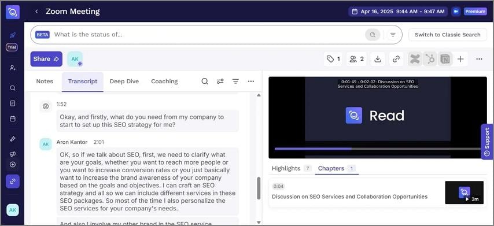Screen dimensions: 494x226
Task: Download the meeting report
Action: point(378,59)
